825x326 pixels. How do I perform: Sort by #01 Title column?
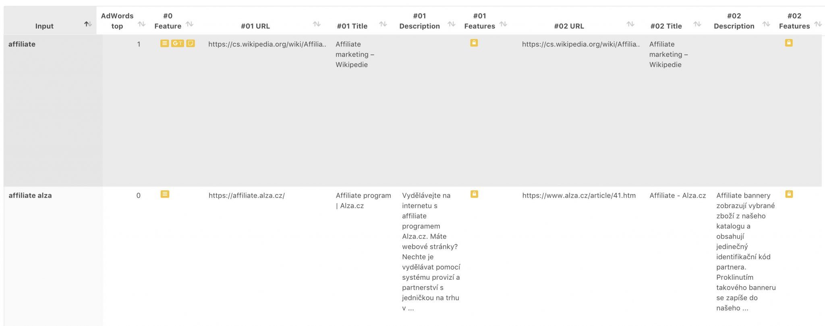[383, 24]
